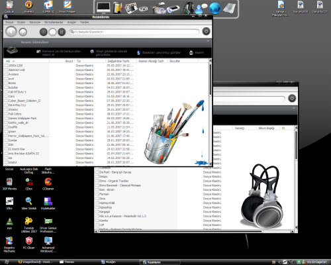Click the order prints online link
The width and height of the screenshot is (331, 265).
(x=159, y=52)
